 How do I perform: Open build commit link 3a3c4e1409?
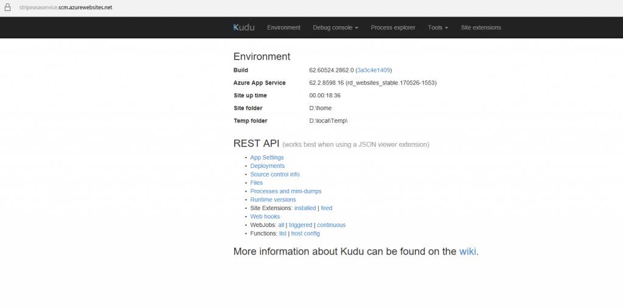(x=374, y=70)
